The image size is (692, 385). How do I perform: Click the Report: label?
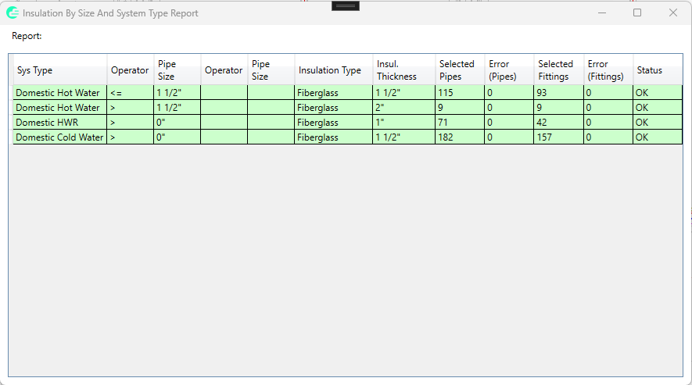pyautogui.click(x=27, y=36)
